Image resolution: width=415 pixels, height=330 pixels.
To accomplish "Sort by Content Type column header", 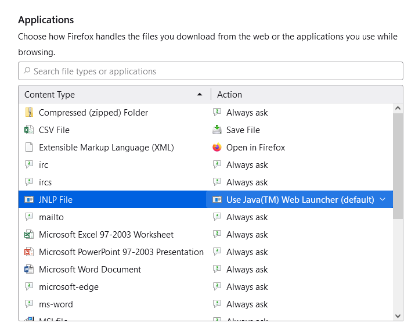I will coord(114,94).
